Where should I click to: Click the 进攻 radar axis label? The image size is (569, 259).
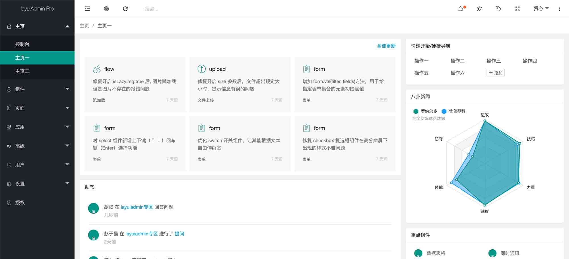coord(485,115)
